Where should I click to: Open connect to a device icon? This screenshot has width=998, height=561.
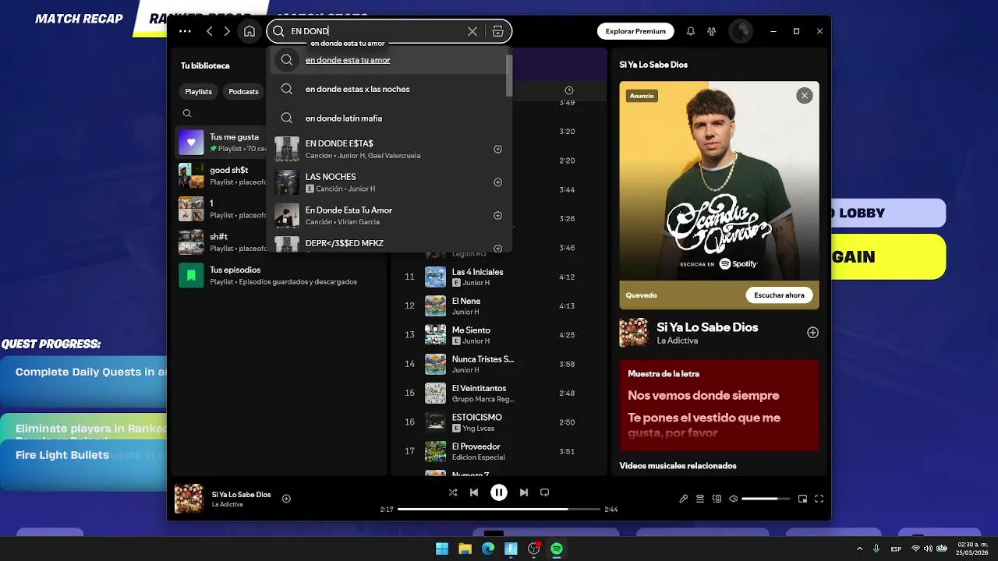717,499
